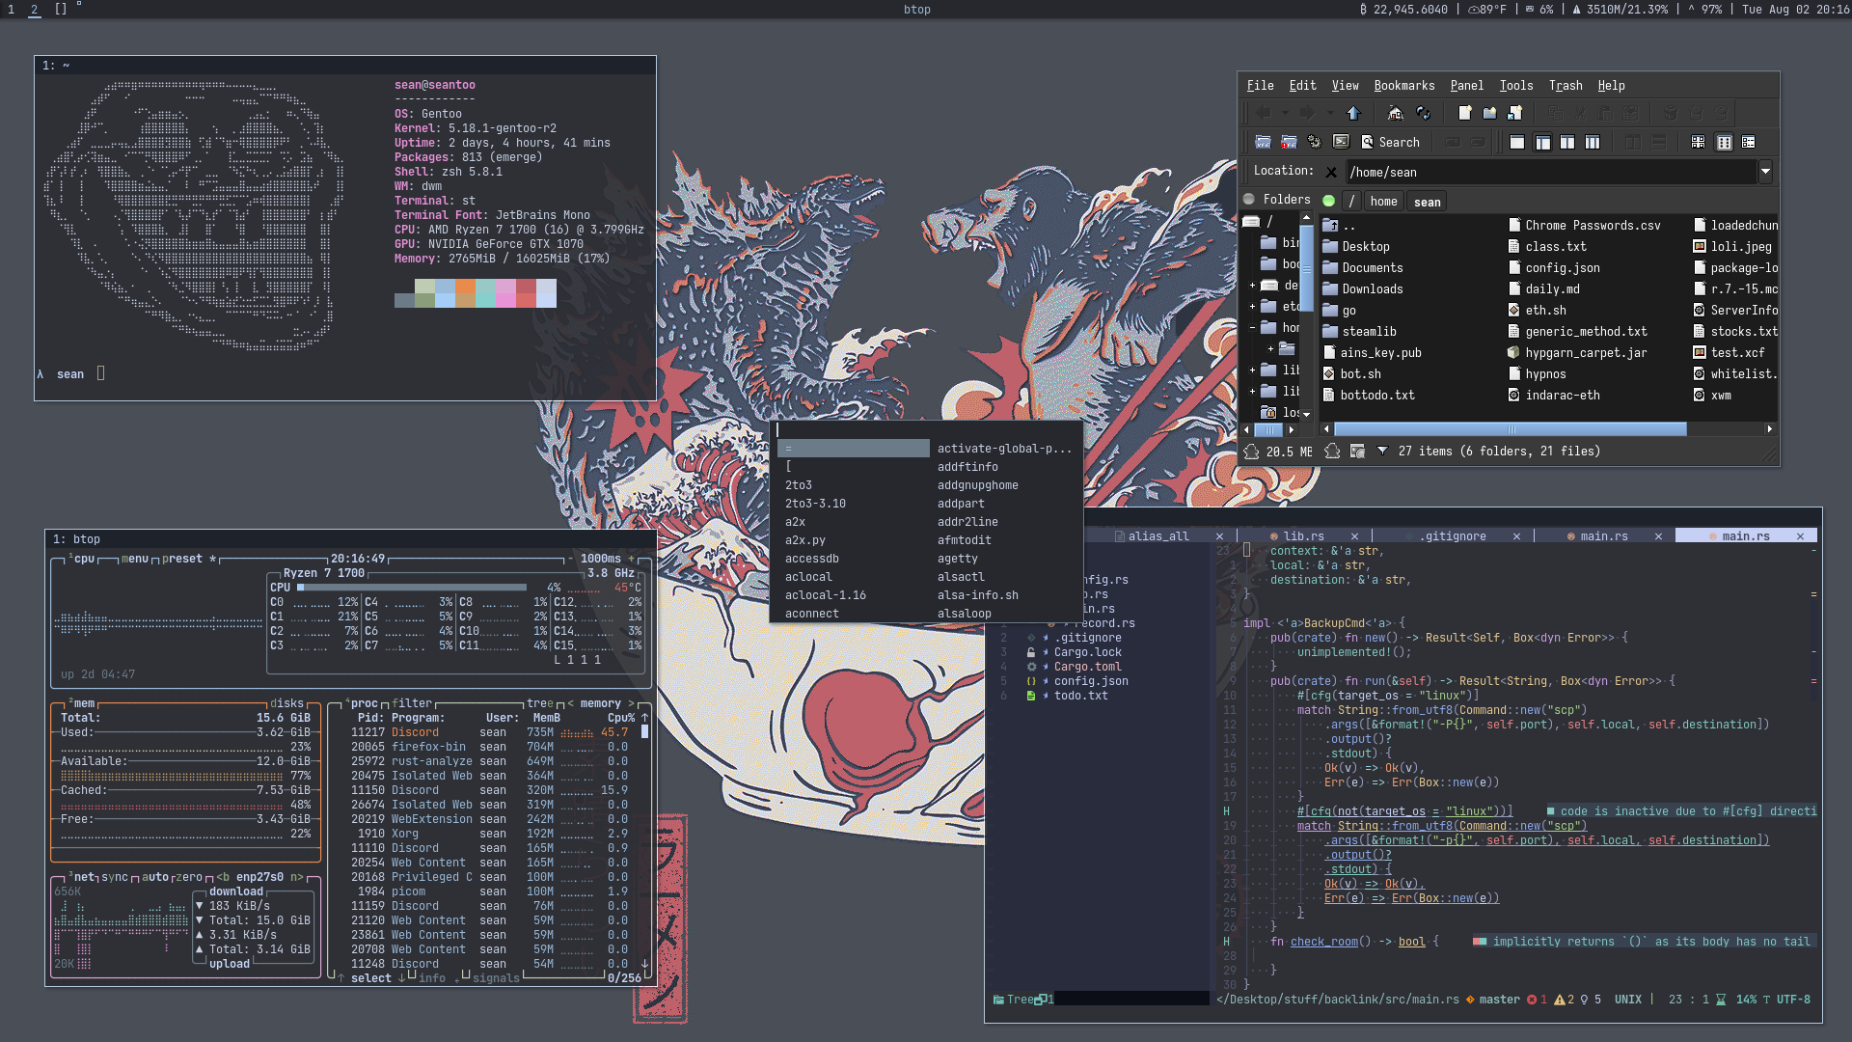Click the errors indicator in editor status bar

[x=1537, y=1000]
